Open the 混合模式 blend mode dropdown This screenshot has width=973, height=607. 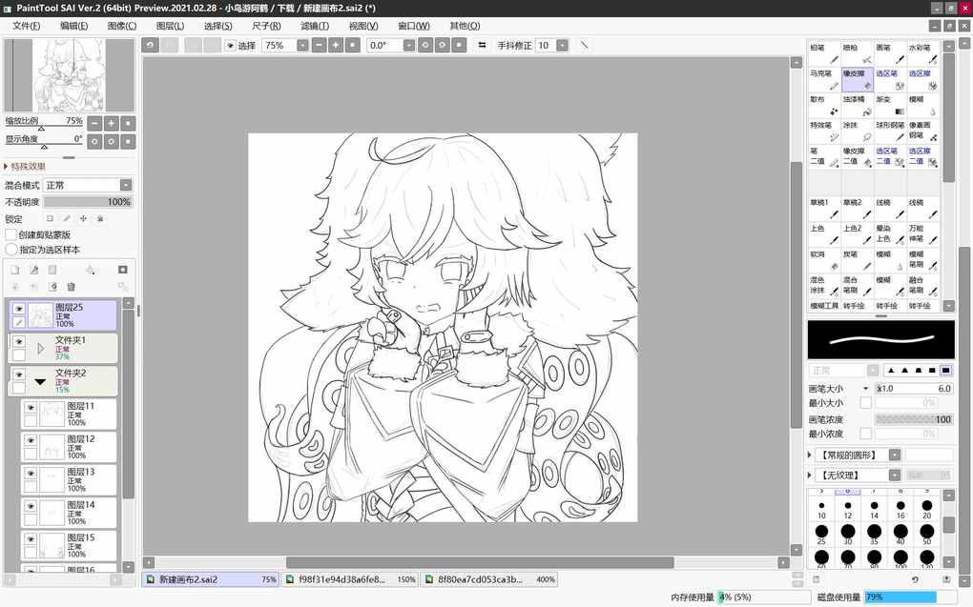tap(87, 185)
